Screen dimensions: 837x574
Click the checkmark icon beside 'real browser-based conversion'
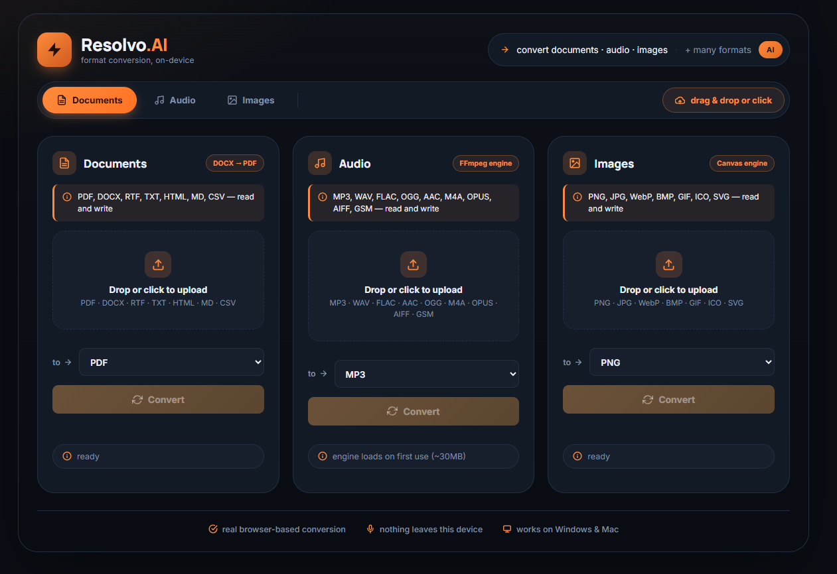click(213, 529)
